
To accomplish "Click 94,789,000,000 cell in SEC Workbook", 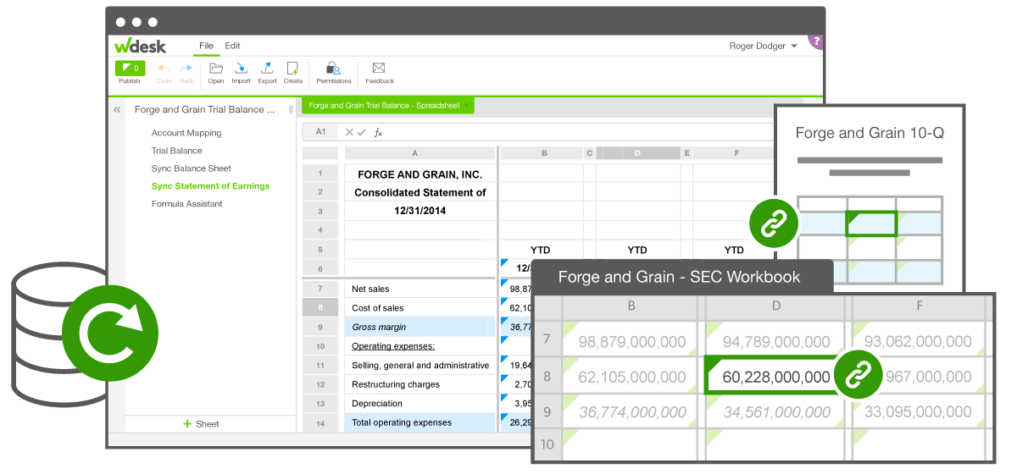I will [776, 341].
